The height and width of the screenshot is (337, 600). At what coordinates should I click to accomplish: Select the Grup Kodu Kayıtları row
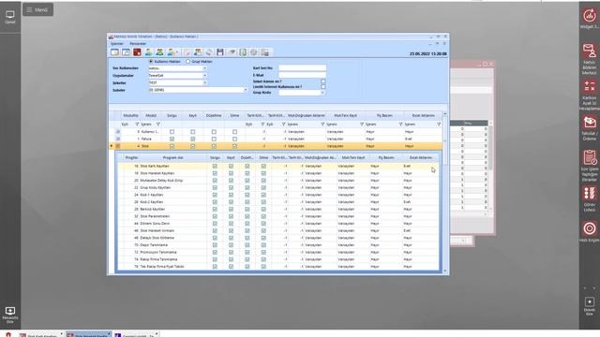278,187
